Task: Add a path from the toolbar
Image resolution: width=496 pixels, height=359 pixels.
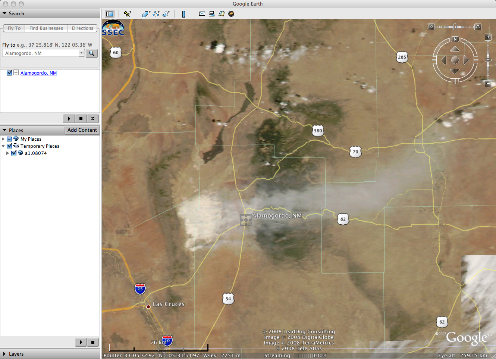Action: click(156, 14)
